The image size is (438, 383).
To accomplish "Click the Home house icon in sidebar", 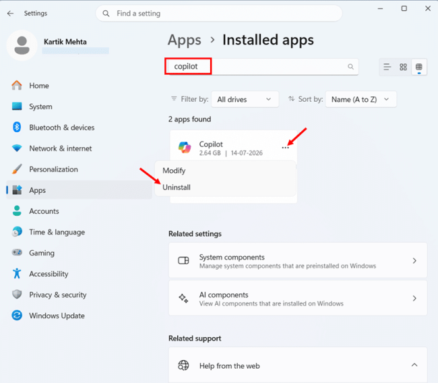I will click(17, 86).
